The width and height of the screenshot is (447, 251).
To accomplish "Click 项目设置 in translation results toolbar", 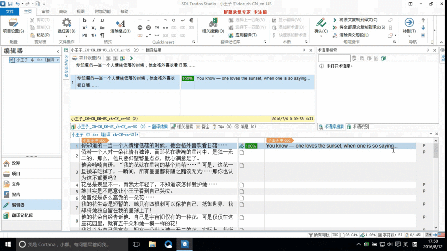I will tap(86, 58).
